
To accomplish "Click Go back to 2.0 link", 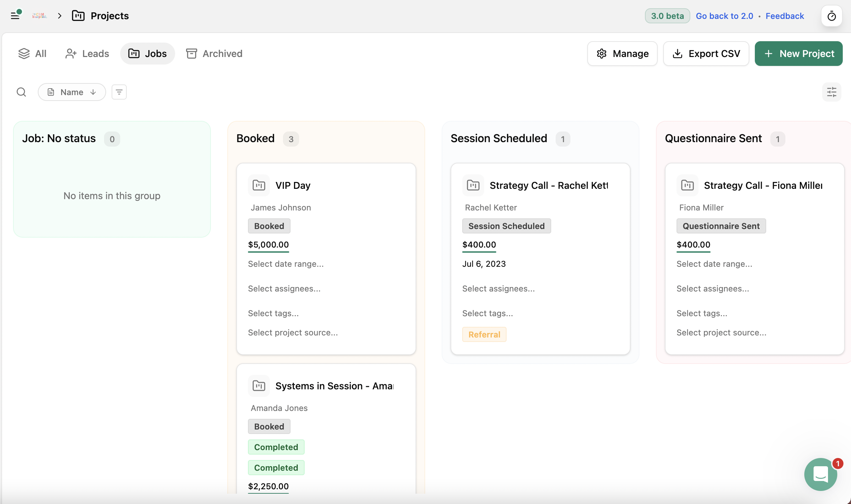I will 724,16.
